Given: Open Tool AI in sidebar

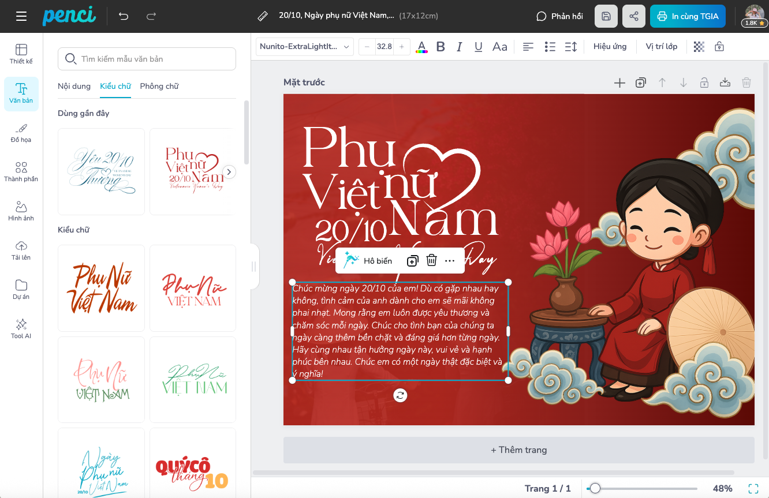Looking at the screenshot, I should pyautogui.click(x=21, y=328).
